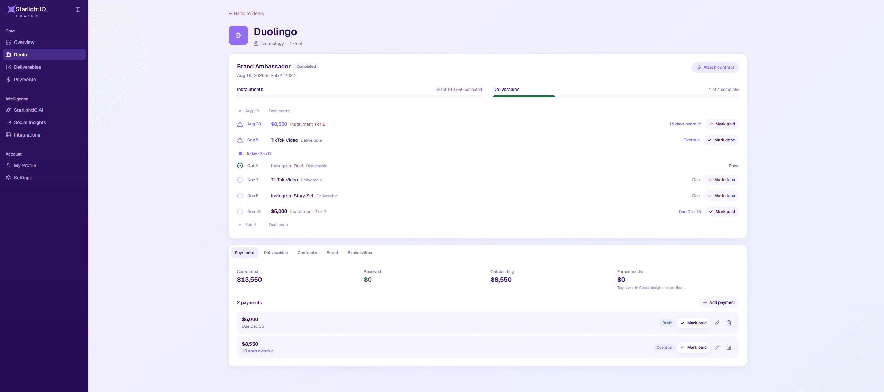Click the StarlightIQ logo icon

(11, 9)
